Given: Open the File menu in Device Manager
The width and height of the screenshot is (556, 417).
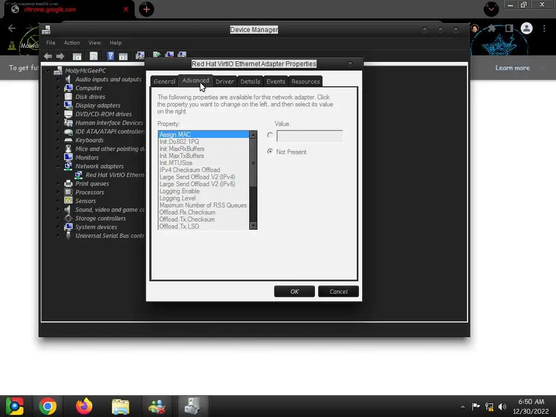Looking at the screenshot, I should [50, 42].
